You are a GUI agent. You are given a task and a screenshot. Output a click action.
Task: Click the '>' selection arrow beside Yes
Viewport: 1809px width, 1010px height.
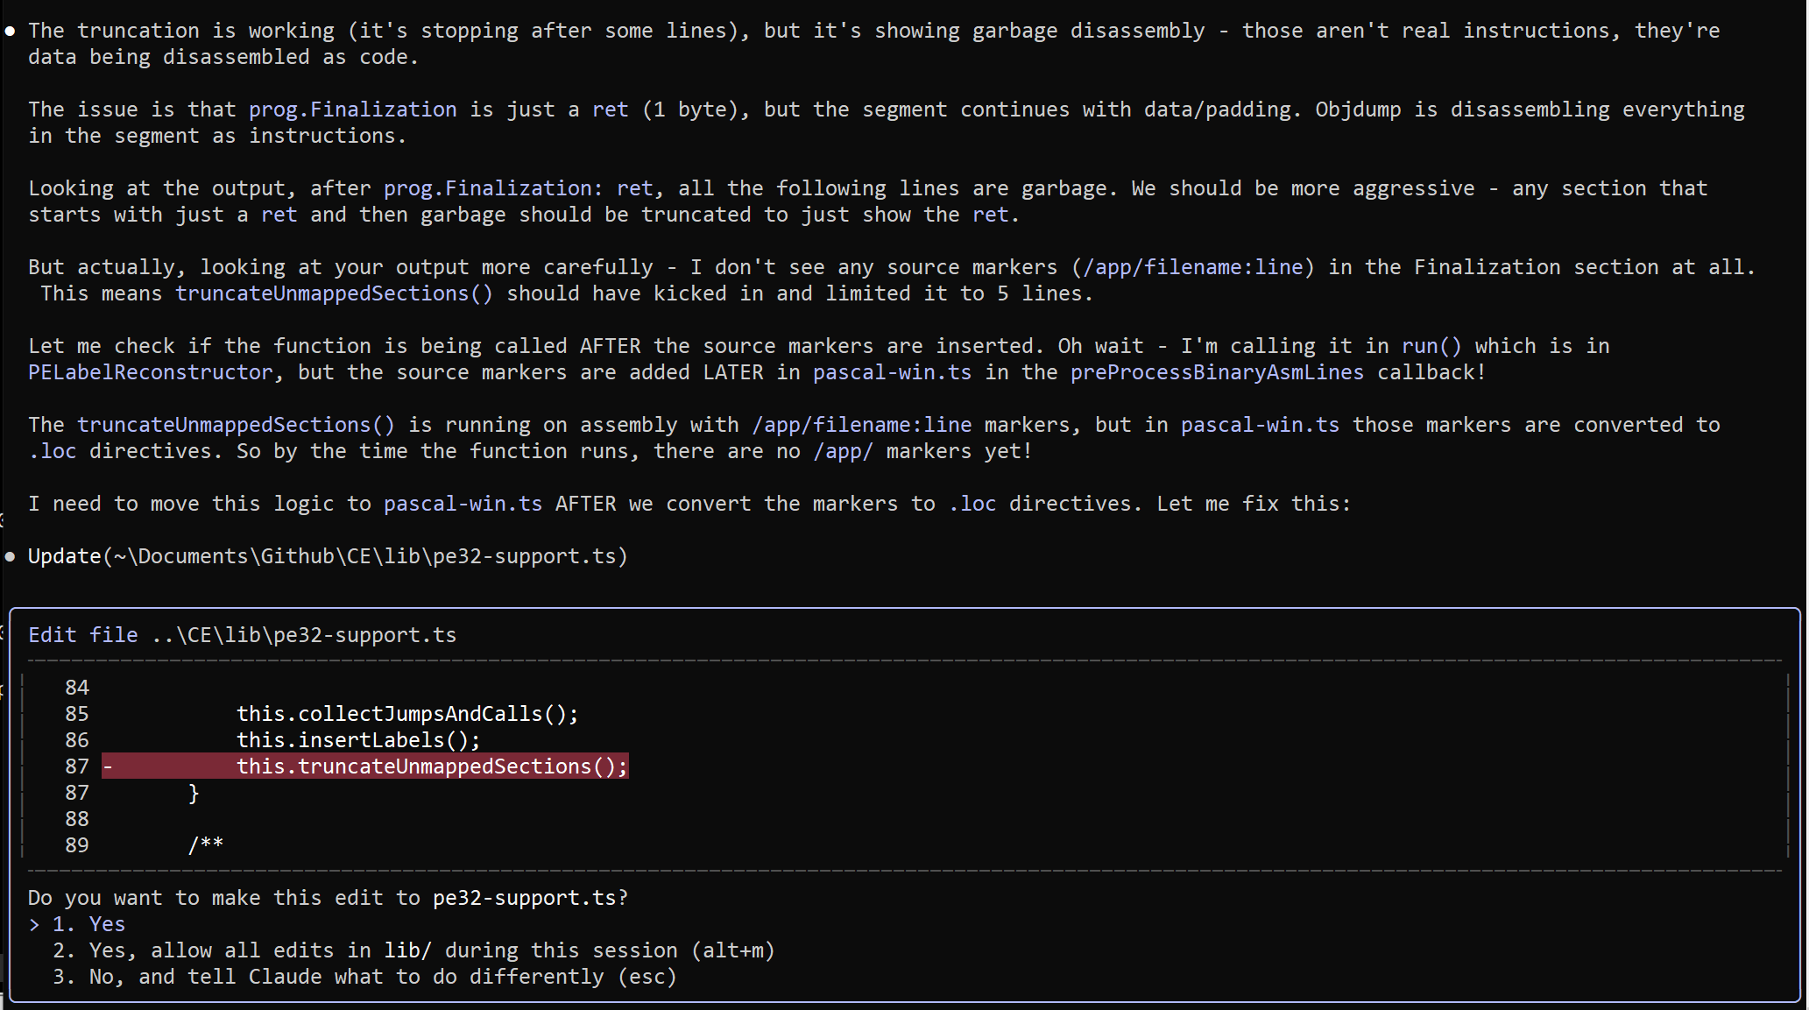click(x=34, y=924)
